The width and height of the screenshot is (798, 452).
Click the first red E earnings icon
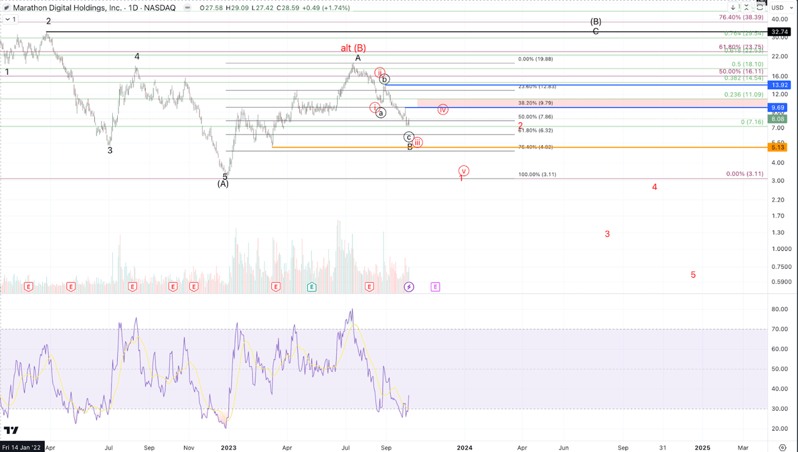click(x=27, y=287)
